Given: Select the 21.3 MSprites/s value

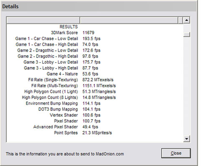Looking at the screenshot, I should 97,133.
